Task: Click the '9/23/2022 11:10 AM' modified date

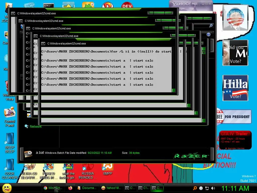Action: coord(100,153)
